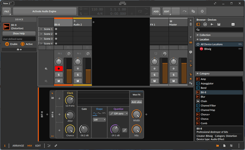Toggle the browser panel folder icon
Image resolution: width=245 pixels, height=150 pixels.
[x=217, y=146]
